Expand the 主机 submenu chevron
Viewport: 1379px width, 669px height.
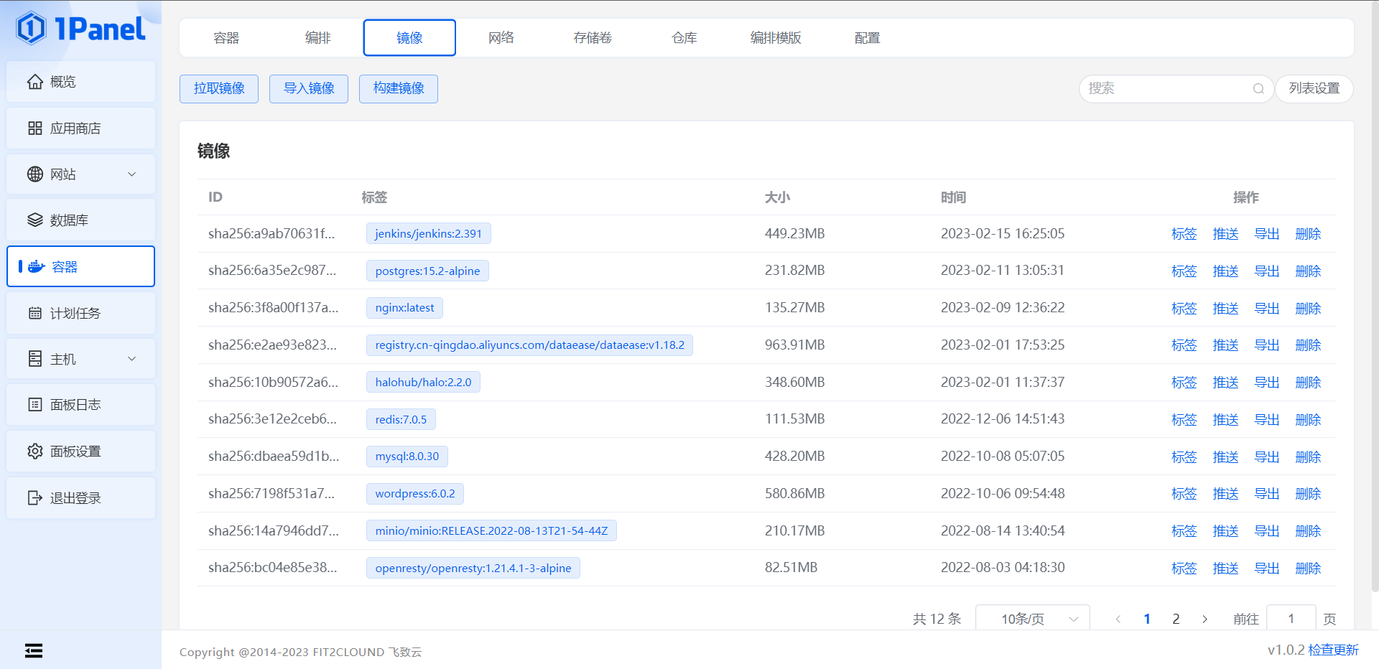pyautogui.click(x=132, y=359)
